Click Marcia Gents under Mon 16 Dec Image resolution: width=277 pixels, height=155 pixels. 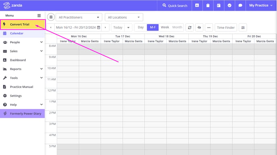pyautogui.click(x=90, y=41)
